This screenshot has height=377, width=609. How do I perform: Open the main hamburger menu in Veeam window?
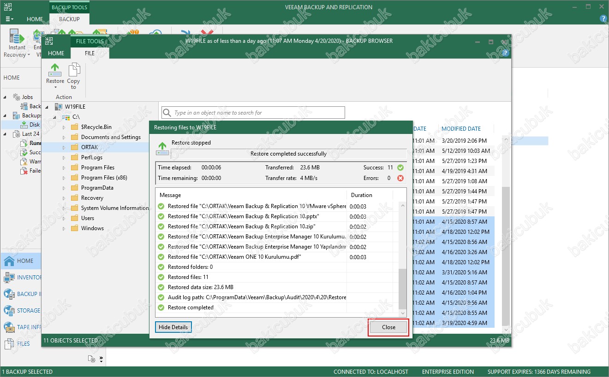pyautogui.click(x=9, y=19)
